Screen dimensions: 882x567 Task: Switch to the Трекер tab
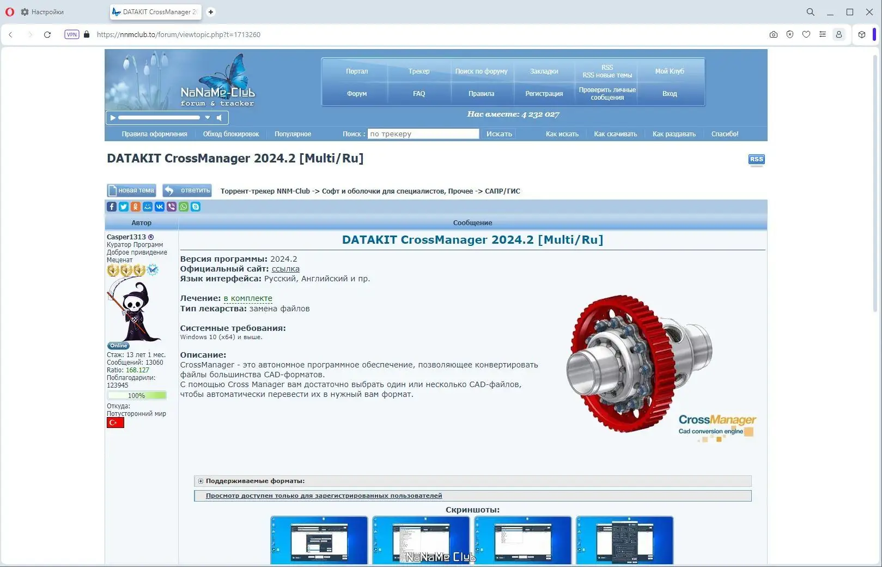pos(418,71)
